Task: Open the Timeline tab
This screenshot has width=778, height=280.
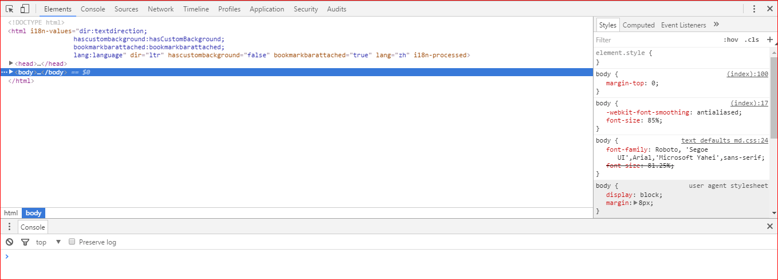Action: pos(196,9)
